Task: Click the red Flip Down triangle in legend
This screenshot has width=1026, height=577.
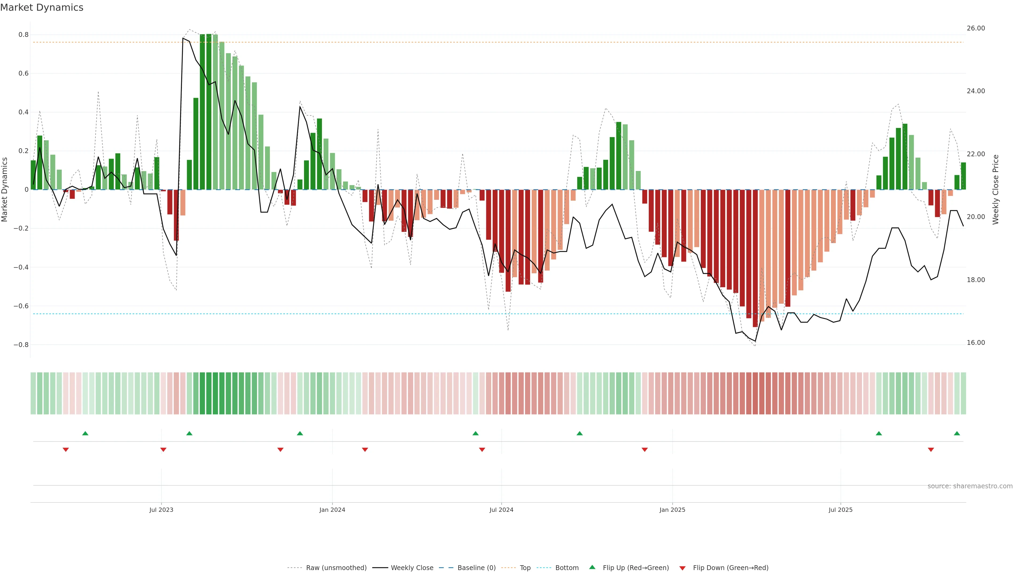Action: click(682, 568)
